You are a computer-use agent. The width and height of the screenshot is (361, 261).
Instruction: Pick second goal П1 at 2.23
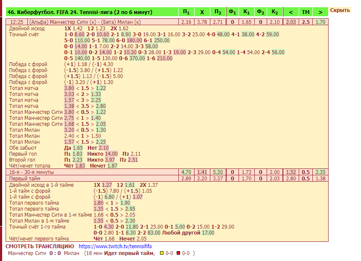(x=77, y=160)
